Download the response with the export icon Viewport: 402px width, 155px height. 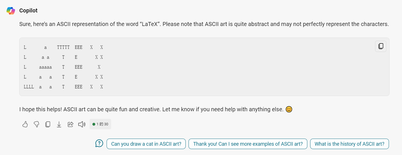(x=59, y=124)
